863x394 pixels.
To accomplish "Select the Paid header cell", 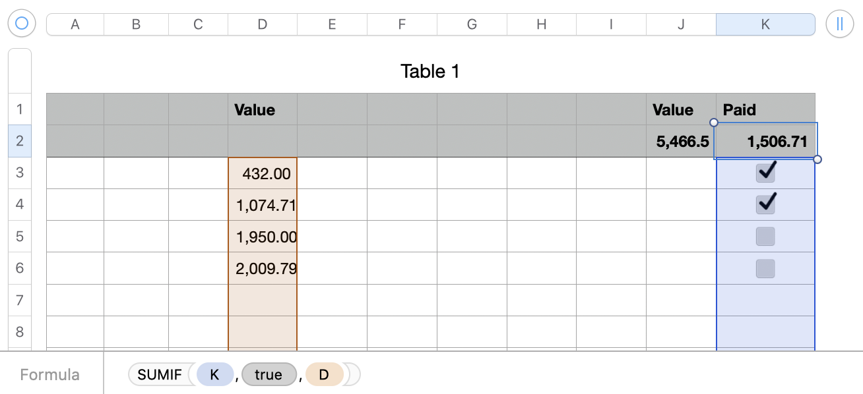I will [x=765, y=109].
